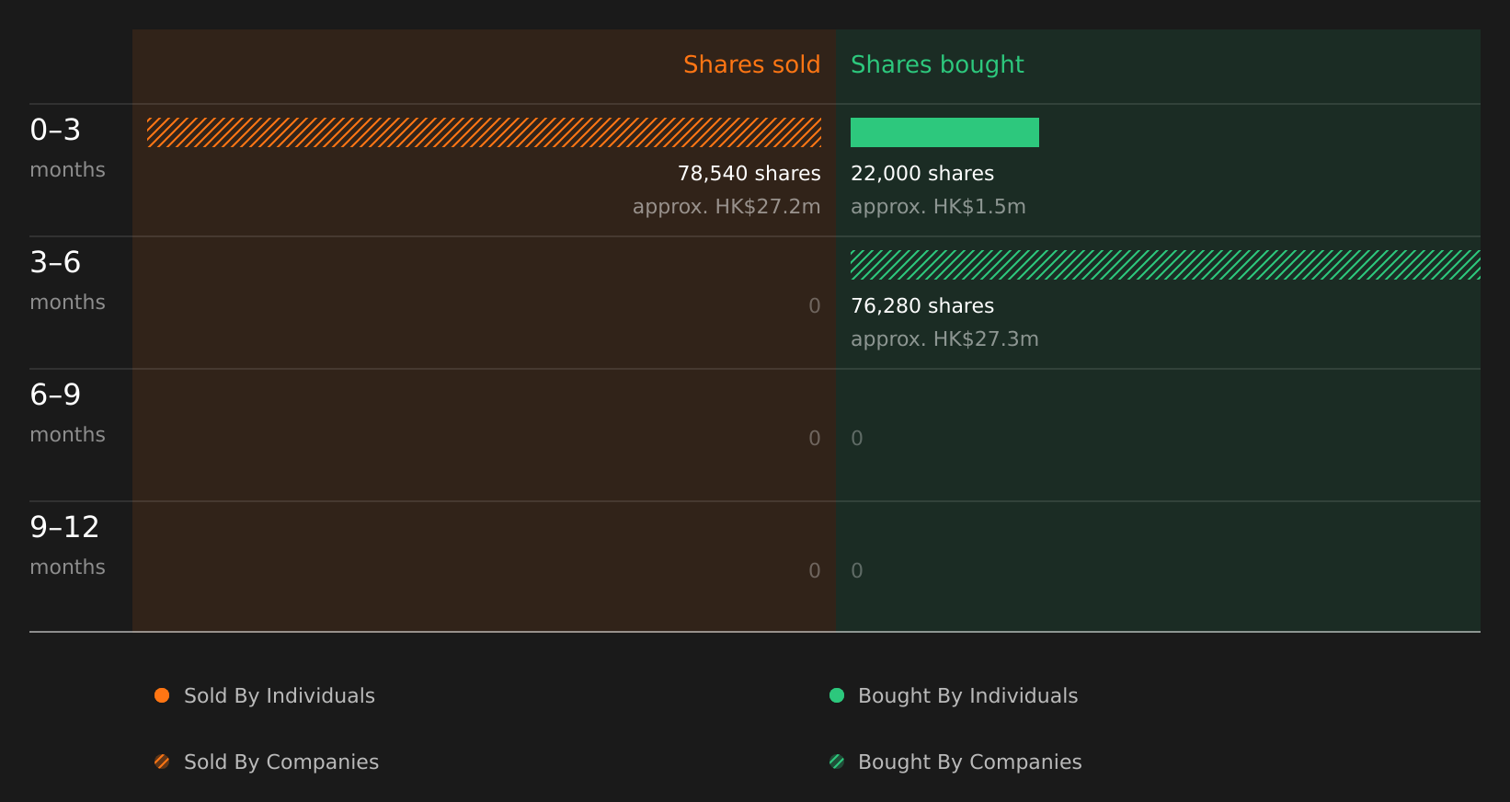Viewport: 1510px width, 802px height.
Task: Click the 78,540 shares label
Action: (x=749, y=174)
